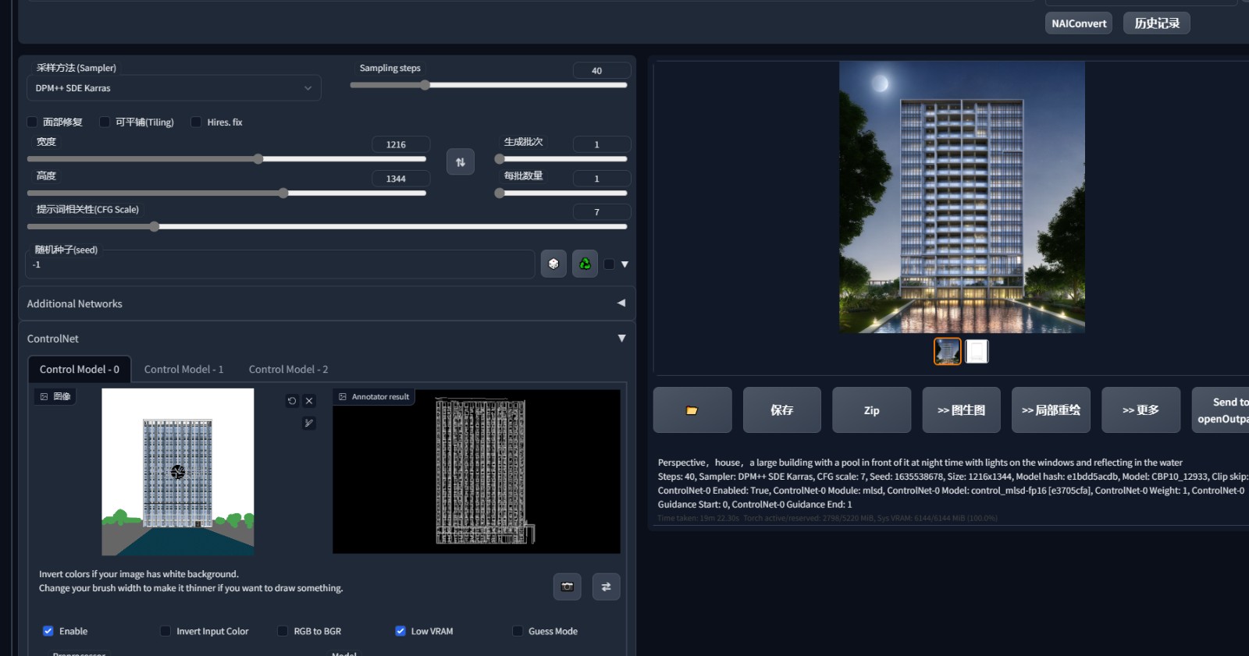1249x656 pixels.
Task: Undo changes on the ControlNet input image
Action: tap(292, 401)
